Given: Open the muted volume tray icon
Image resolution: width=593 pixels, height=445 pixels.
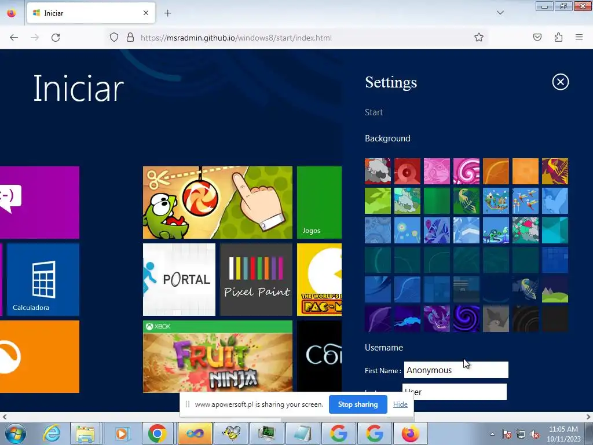Looking at the screenshot, I should (534, 435).
